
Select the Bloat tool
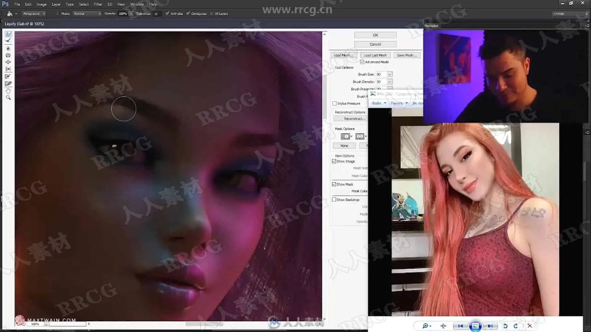[x=8, y=62]
